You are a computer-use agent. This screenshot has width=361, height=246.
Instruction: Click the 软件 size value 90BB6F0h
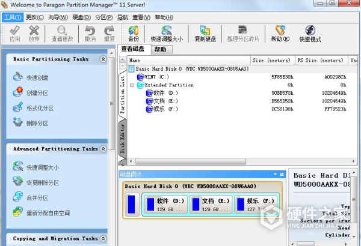coord(283,93)
